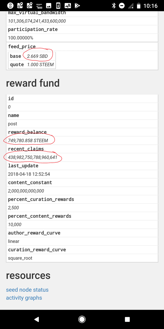The width and height of the screenshot is (164, 329).
Task: Select the recent_claims number value
Action: (33, 157)
